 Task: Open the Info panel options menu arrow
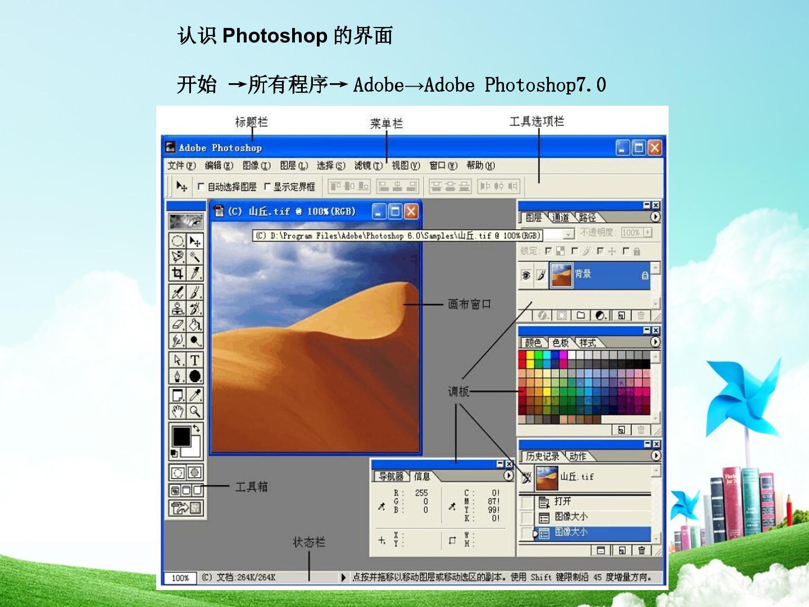(x=508, y=475)
